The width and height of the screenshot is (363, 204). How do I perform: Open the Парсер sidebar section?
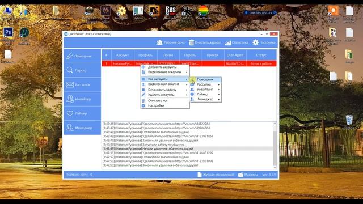82,70
